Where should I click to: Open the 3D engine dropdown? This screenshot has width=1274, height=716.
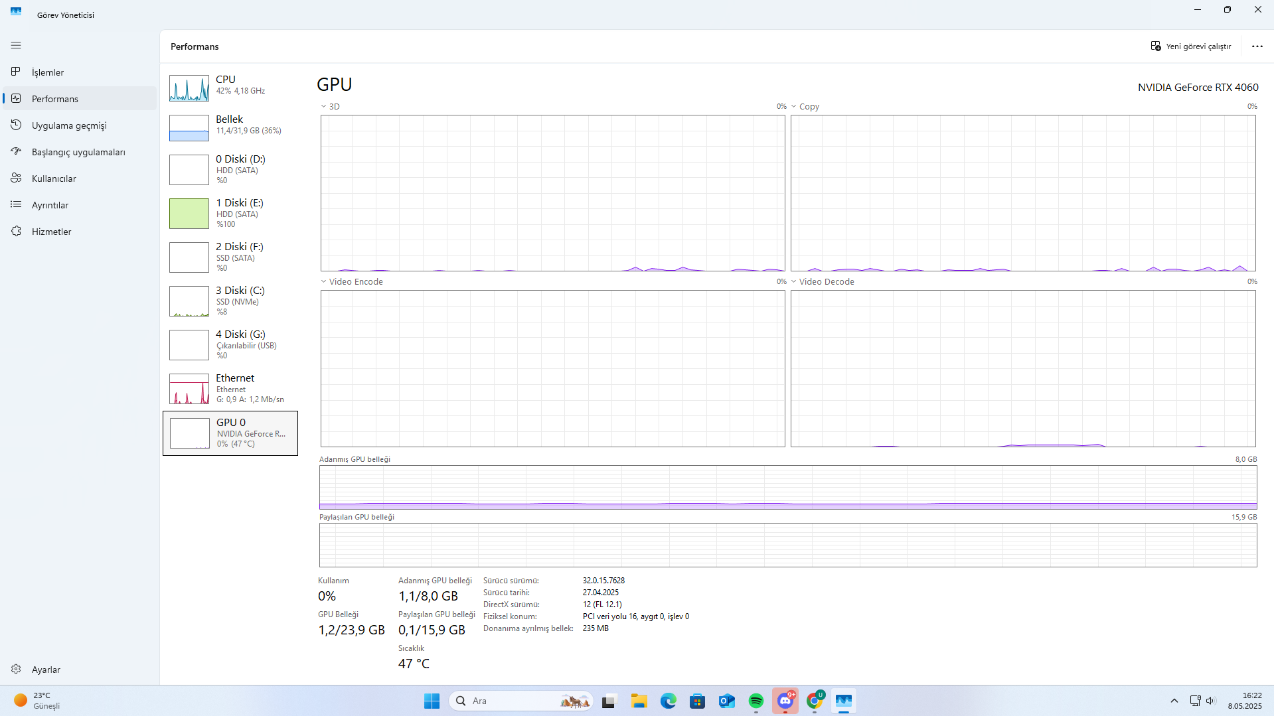click(x=331, y=106)
